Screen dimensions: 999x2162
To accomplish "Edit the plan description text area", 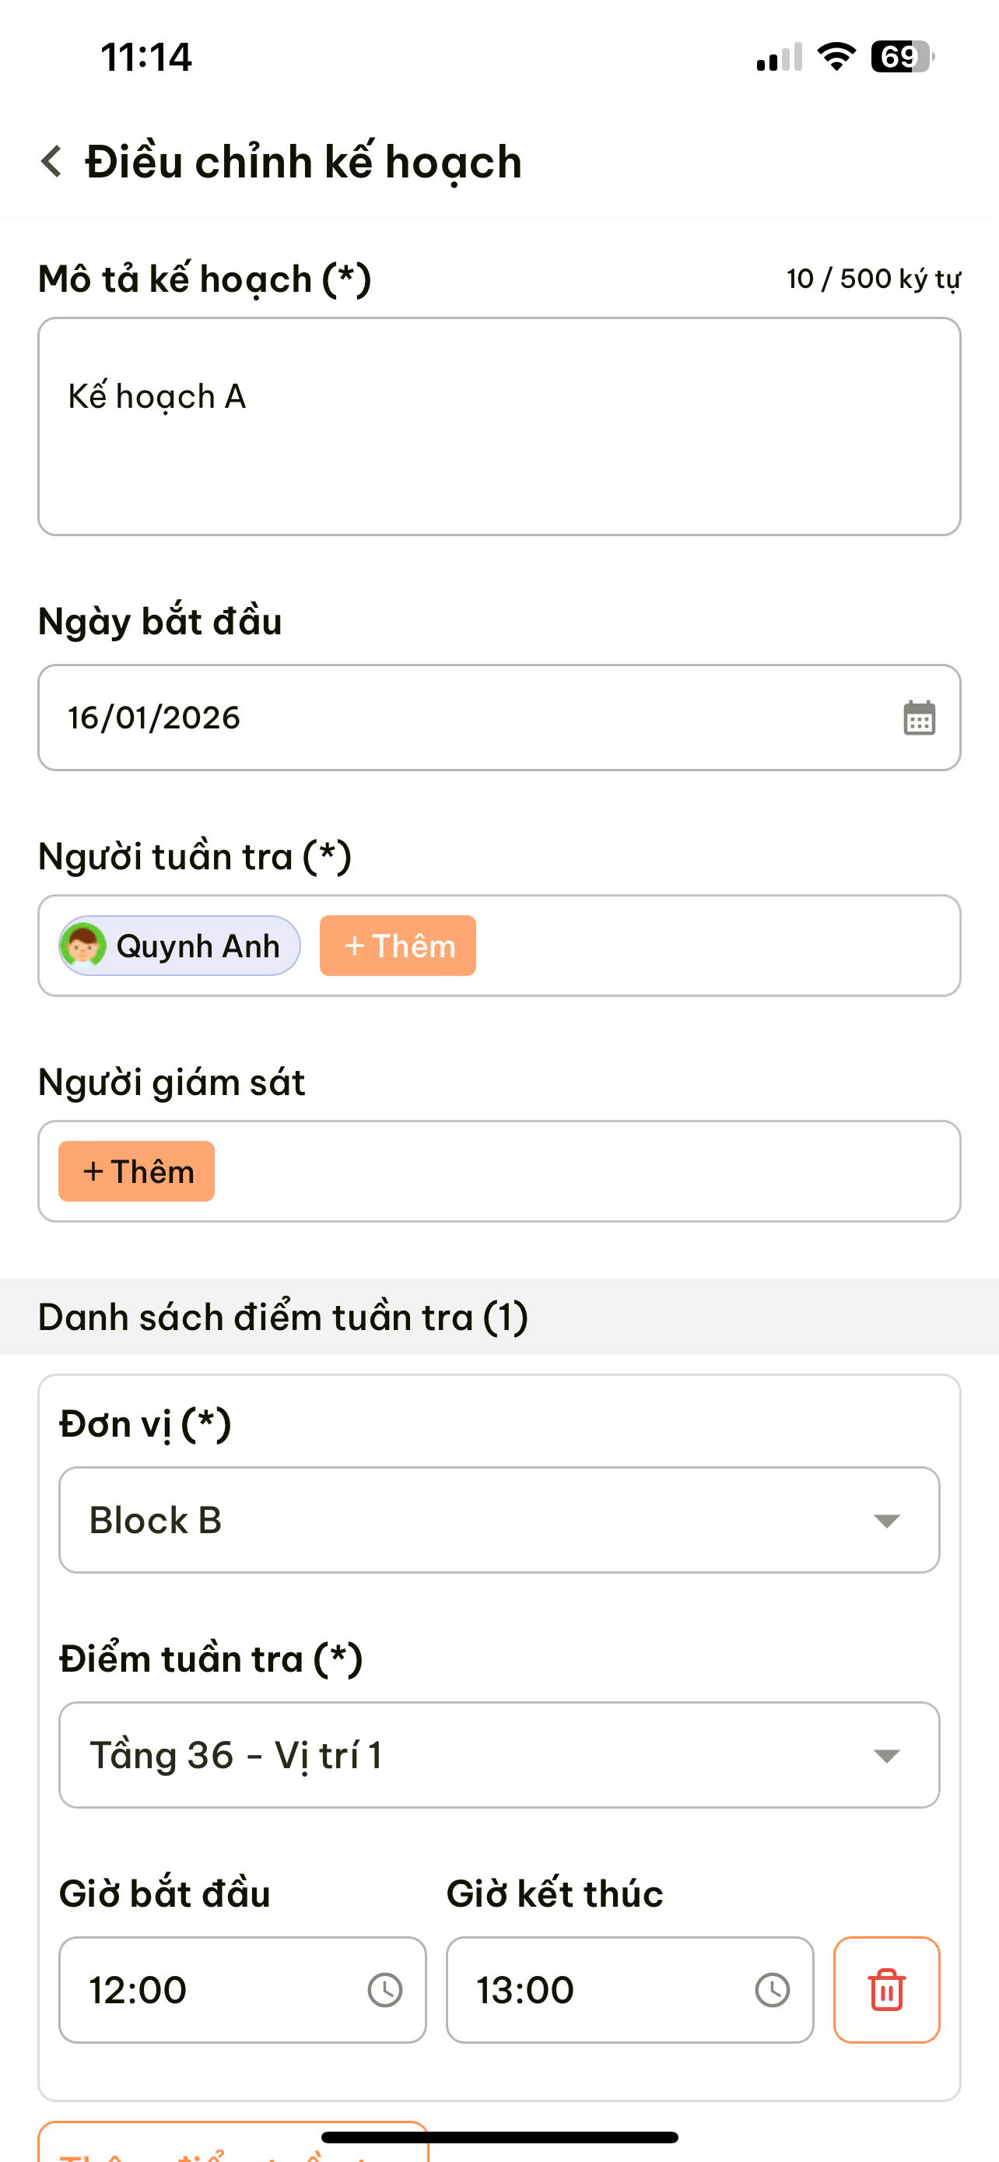I will 499,426.
